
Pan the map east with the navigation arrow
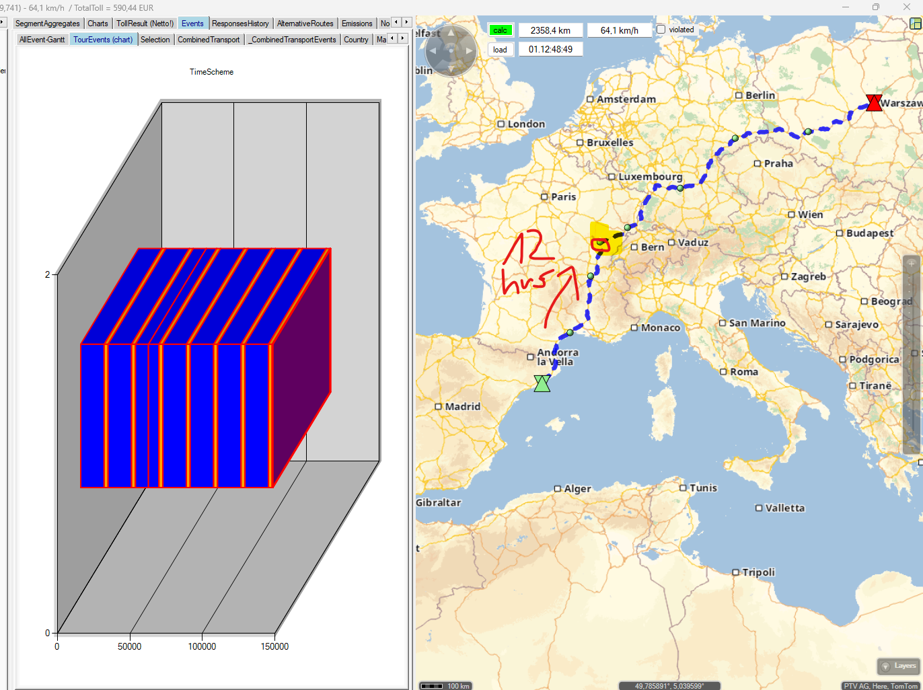(x=469, y=51)
